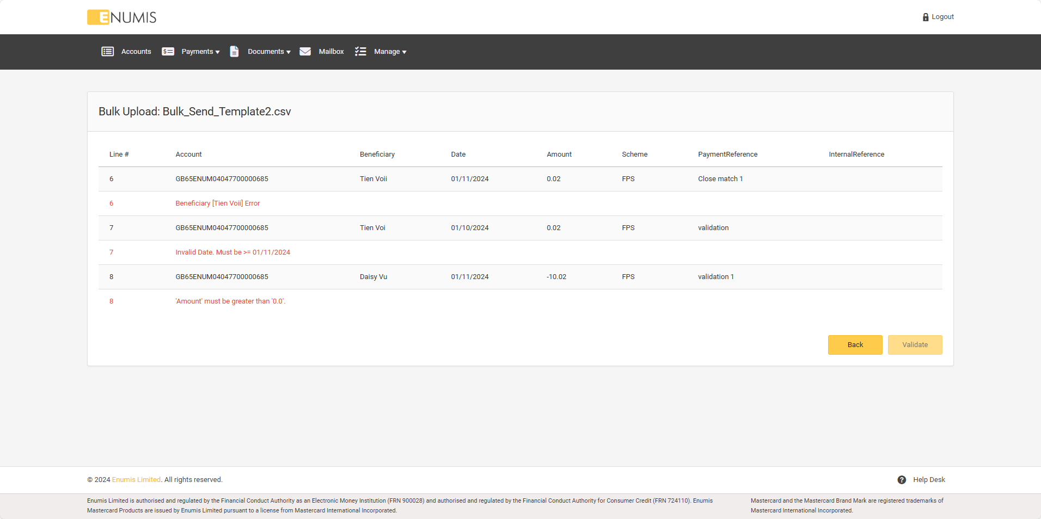Click the Accounts list icon

coord(108,52)
